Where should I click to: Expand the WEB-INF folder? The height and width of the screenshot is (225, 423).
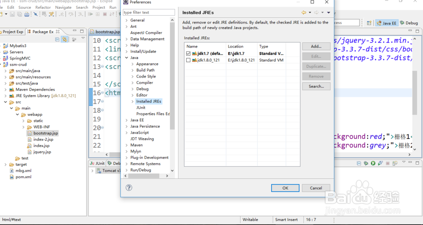pos(23,127)
